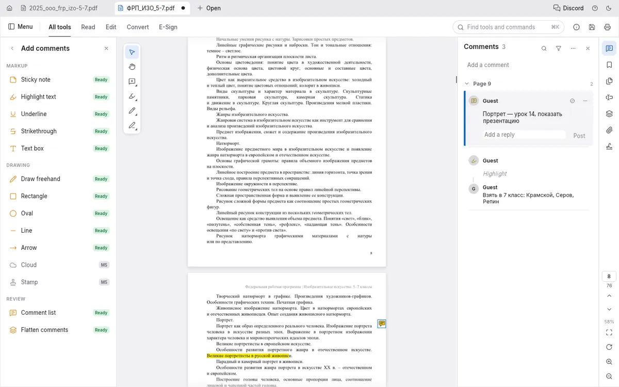Switch to the Edit tab

[x=111, y=27]
